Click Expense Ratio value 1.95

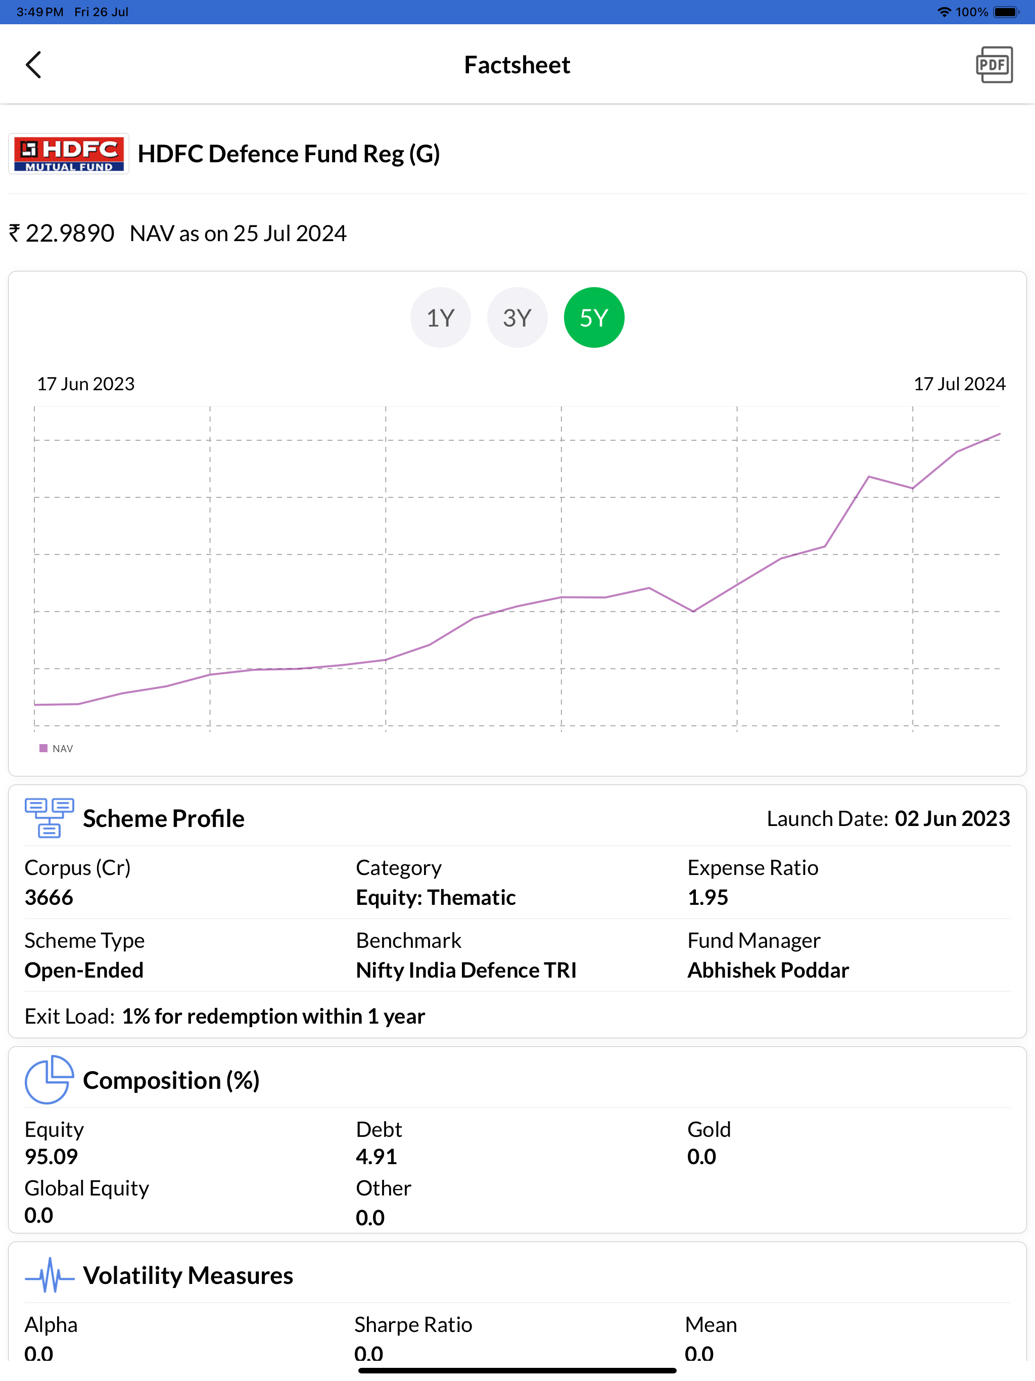click(708, 897)
